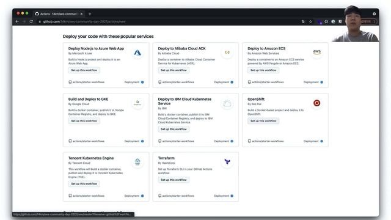Open actions/starter-workflows link in Amazon ECS card

(268, 82)
